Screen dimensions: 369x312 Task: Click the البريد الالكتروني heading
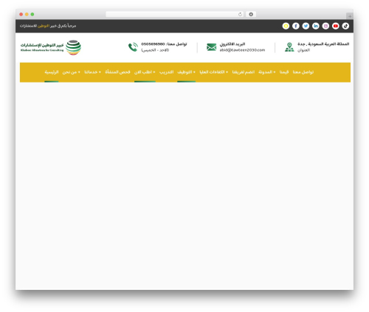(232, 44)
